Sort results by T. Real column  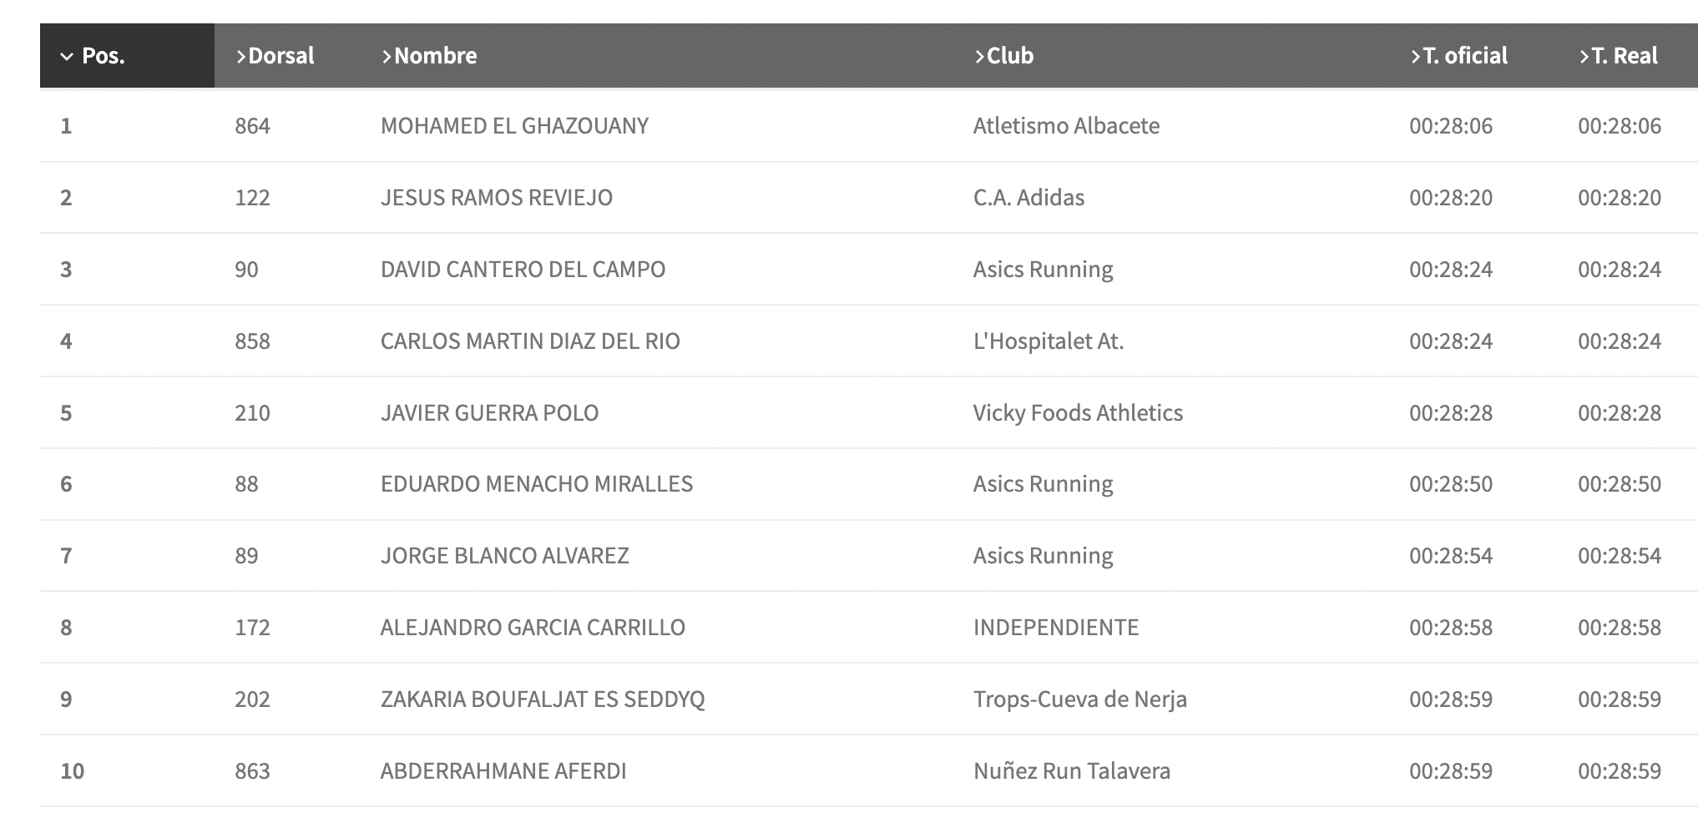pyautogui.click(x=1618, y=56)
